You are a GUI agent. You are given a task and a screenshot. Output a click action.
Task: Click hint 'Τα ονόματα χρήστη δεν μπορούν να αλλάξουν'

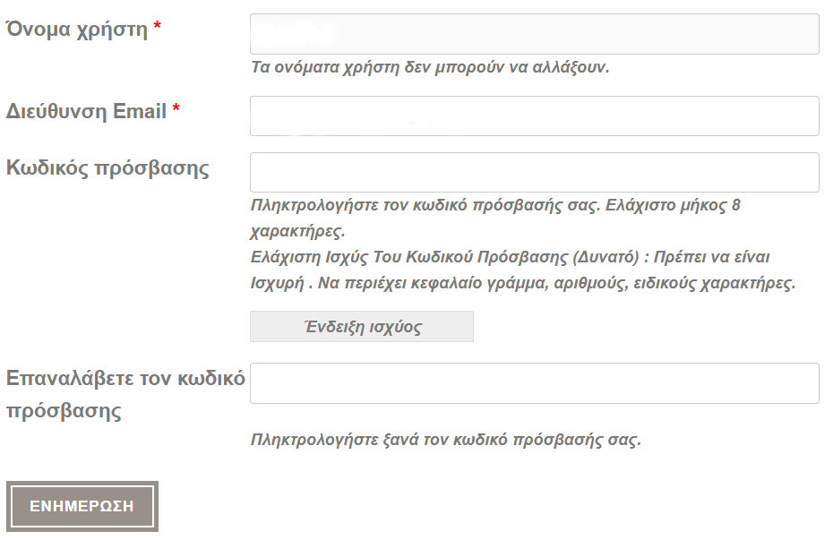[x=430, y=67]
